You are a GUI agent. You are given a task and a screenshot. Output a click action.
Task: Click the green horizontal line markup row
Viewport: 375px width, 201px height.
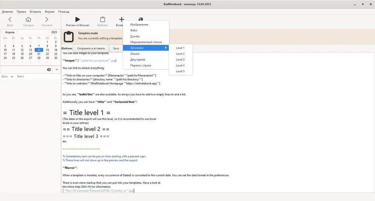coord(81,149)
